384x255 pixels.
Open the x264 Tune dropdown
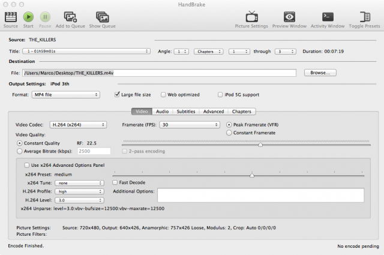coord(79,183)
